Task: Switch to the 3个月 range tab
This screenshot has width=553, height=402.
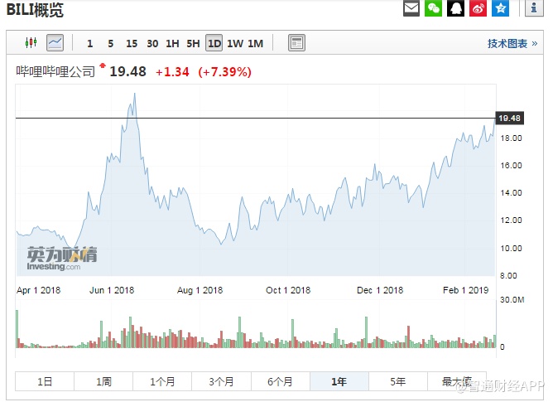Action: tap(221, 382)
